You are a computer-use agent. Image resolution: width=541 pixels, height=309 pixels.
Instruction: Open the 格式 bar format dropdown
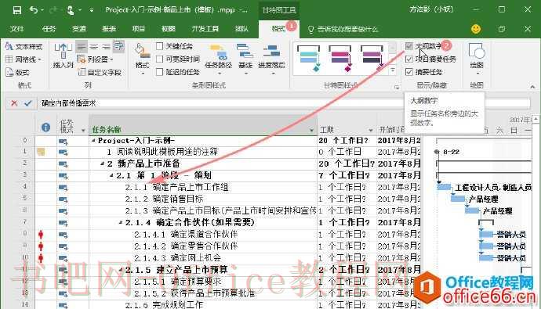coord(142,59)
